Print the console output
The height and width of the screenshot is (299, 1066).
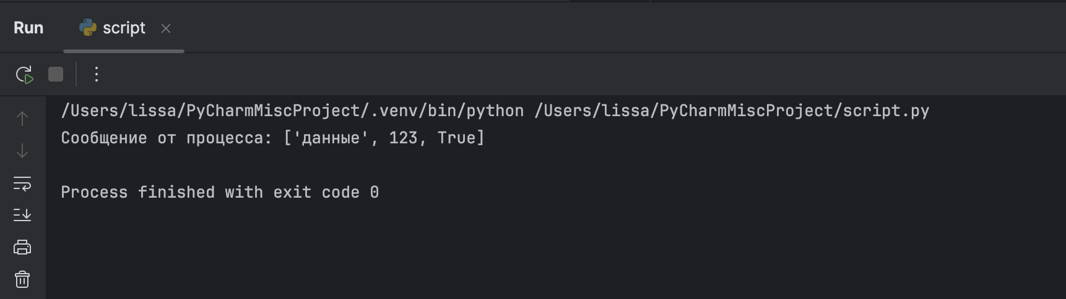[22, 247]
